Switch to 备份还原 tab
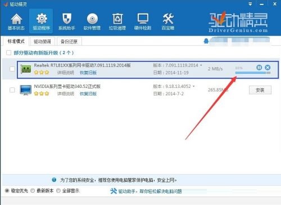 point(69,42)
